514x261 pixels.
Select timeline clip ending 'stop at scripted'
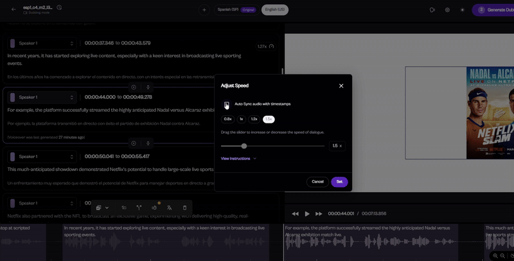[x=23, y=242]
